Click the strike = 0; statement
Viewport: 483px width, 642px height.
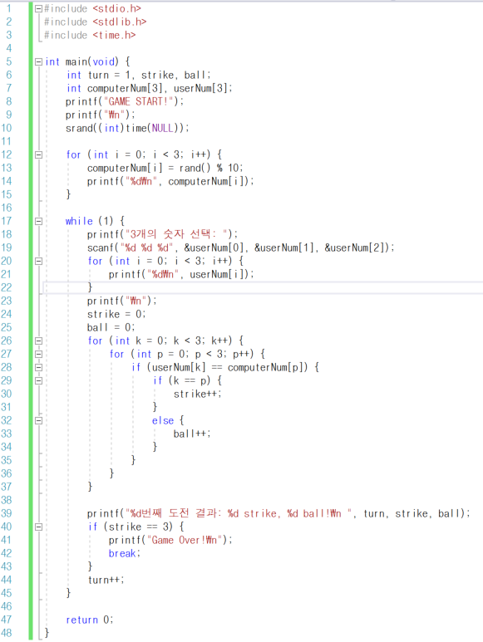point(116,314)
